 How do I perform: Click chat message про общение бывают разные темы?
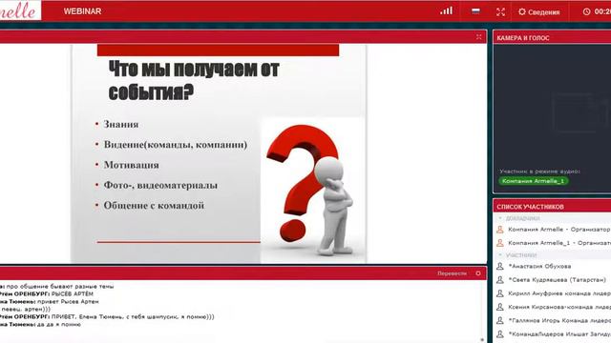(60, 286)
